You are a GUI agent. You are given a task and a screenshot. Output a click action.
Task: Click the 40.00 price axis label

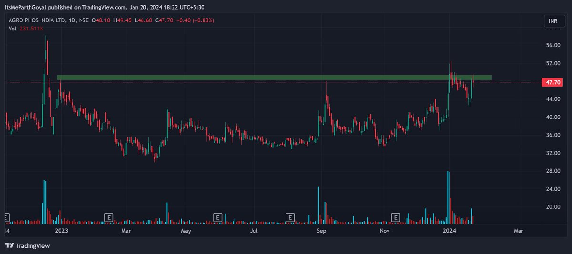(x=553, y=117)
